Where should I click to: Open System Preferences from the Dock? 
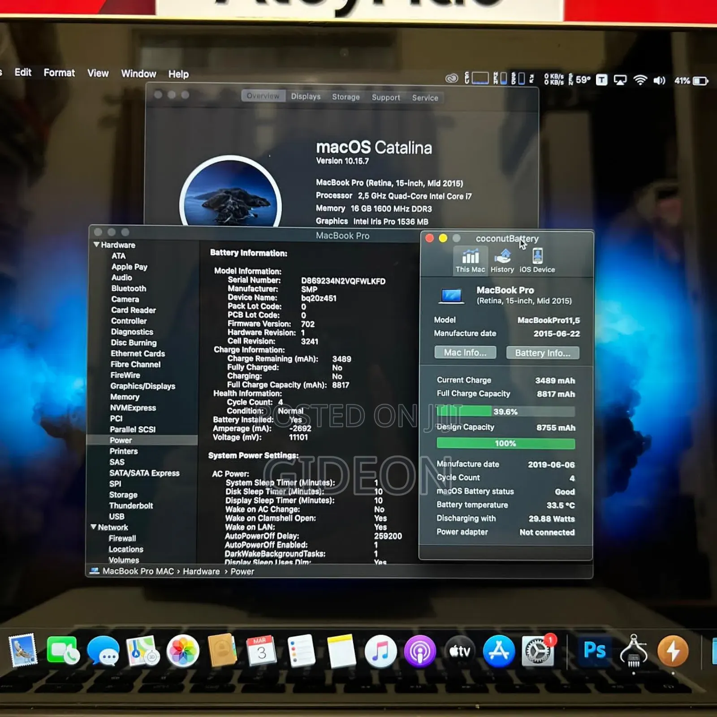(x=538, y=651)
